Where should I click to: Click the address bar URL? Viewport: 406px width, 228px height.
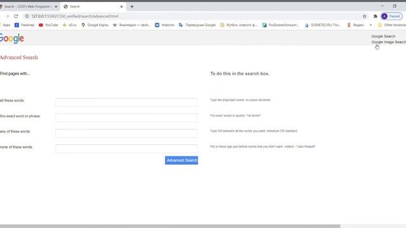pos(75,16)
